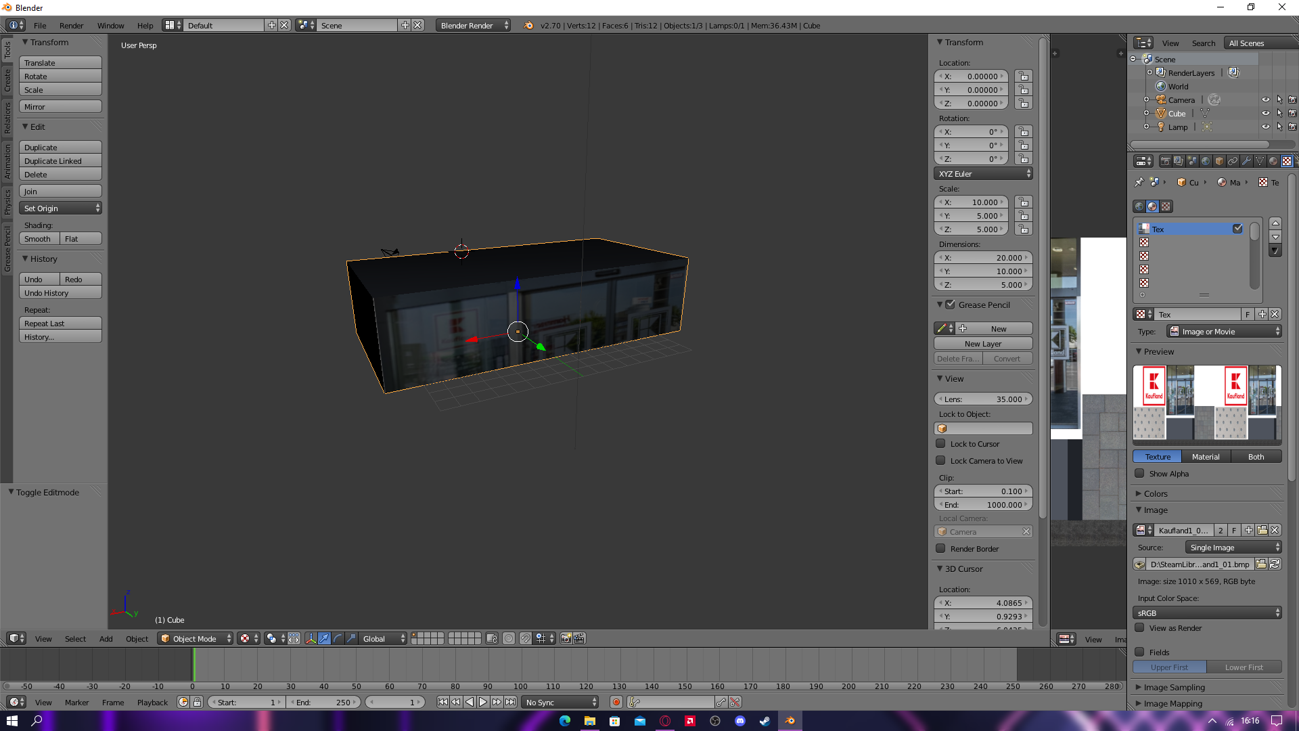Screen dimensions: 1299x731
Task: Click the proportional editing circle icon
Action: [x=509, y=638]
